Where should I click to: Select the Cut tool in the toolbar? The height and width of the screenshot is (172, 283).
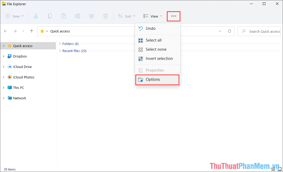click(36, 16)
